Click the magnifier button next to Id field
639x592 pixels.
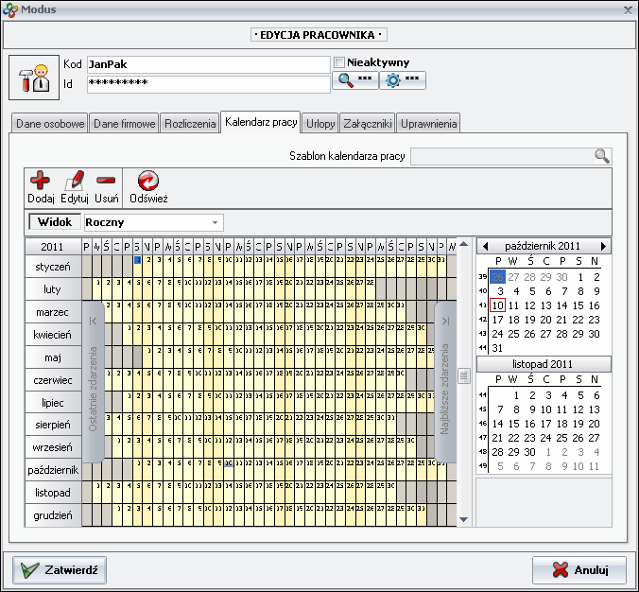[354, 81]
